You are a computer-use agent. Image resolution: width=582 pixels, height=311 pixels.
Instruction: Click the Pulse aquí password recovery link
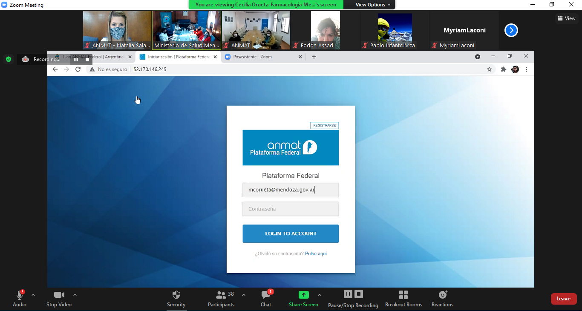(316, 253)
